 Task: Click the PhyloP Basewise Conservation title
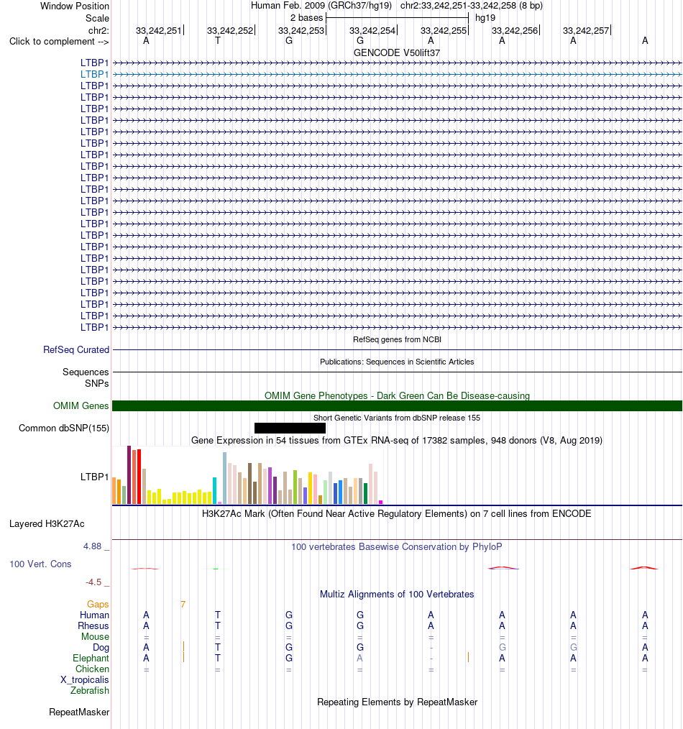tap(397, 546)
